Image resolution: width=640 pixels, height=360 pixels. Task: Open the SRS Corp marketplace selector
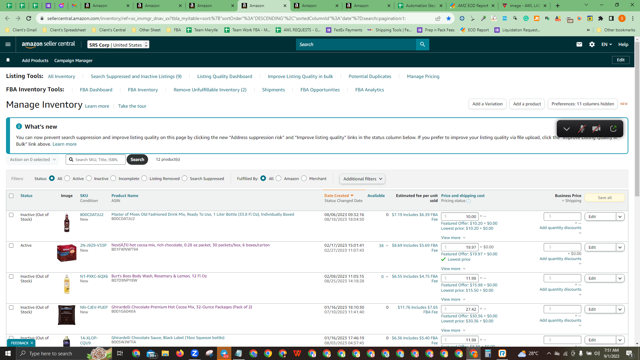click(118, 45)
